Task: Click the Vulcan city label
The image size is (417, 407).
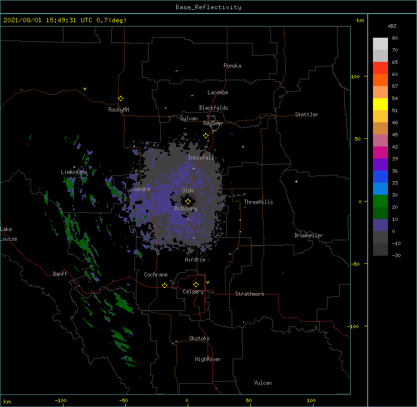Action: click(x=263, y=383)
